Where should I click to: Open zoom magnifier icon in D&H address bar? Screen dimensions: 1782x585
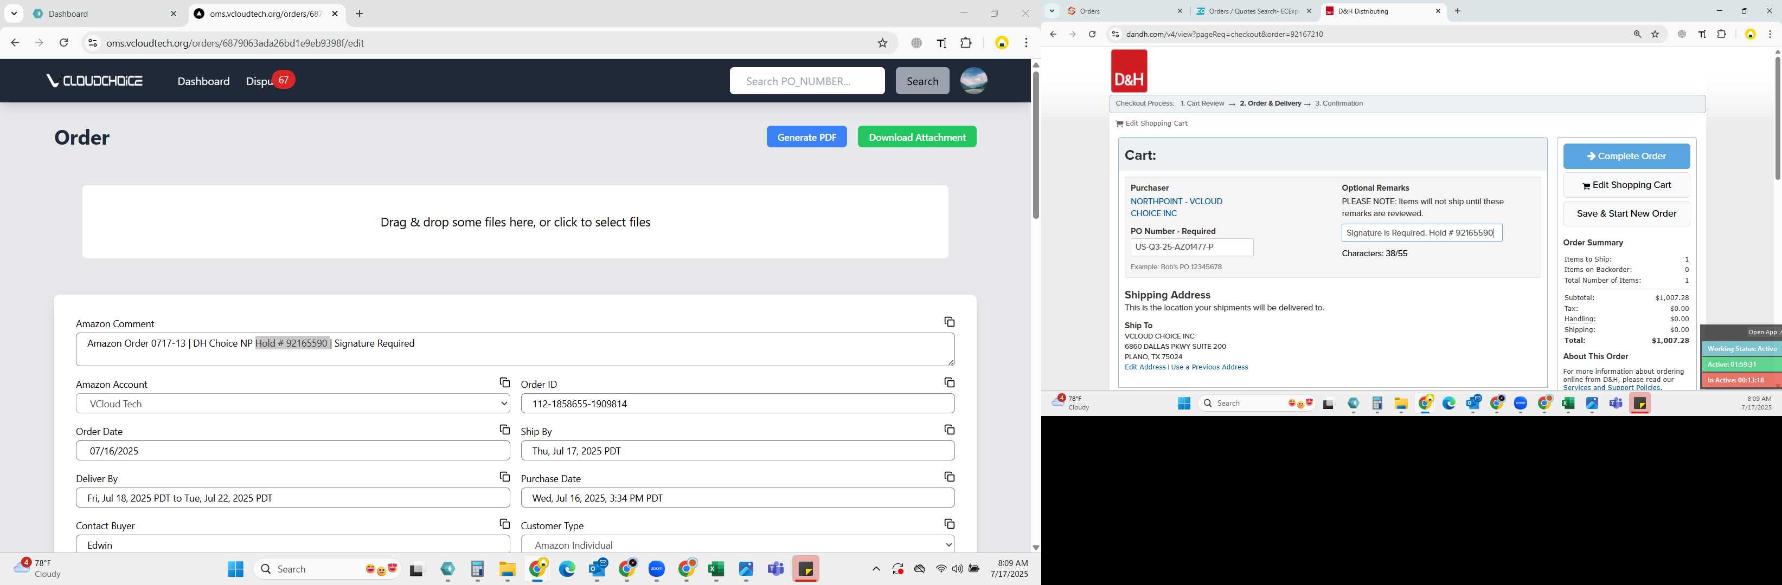click(1637, 34)
